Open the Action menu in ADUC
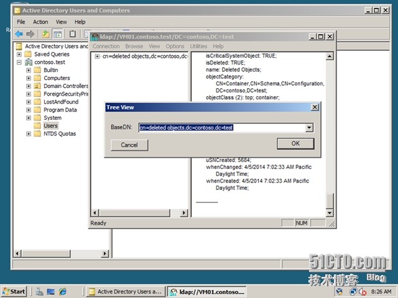 (x=40, y=22)
